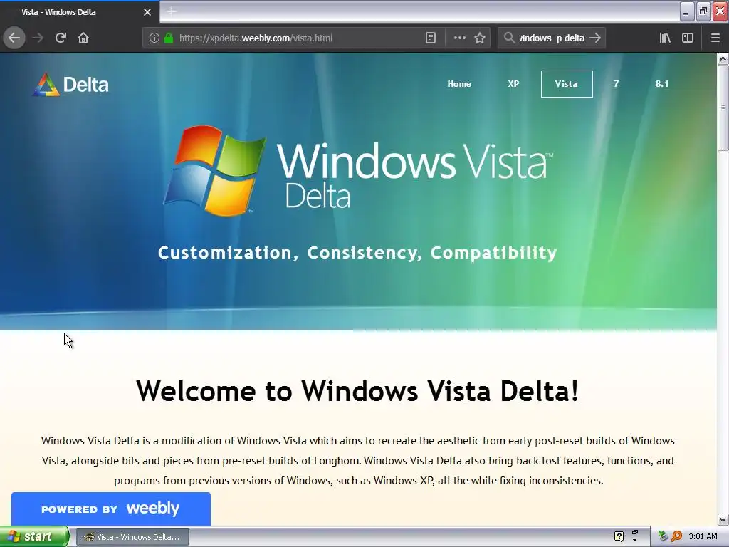729x547 pixels.
Task: Show site information via the info icon
Action: 154,38
